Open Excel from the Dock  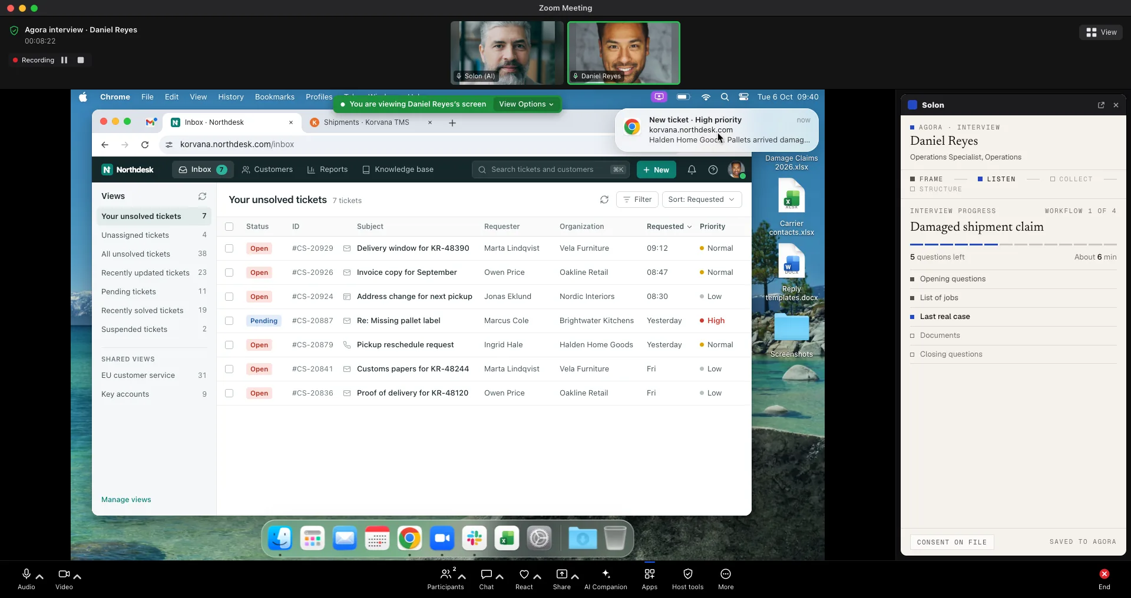(x=507, y=538)
